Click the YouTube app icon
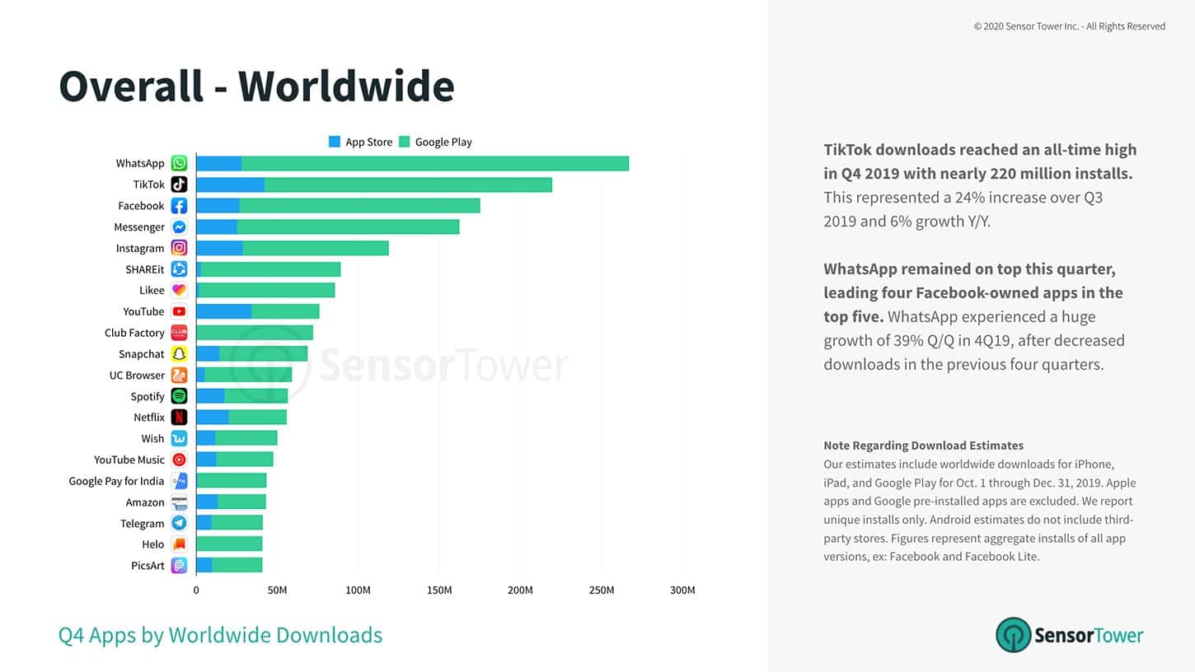This screenshot has width=1195, height=672. click(180, 311)
